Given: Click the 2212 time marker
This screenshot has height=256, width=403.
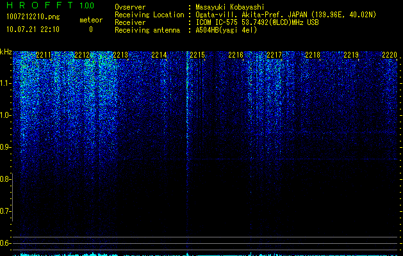Looking at the screenshot, I should (x=82, y=55).
